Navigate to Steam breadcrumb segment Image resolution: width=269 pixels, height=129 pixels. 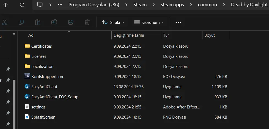(140, 5)
